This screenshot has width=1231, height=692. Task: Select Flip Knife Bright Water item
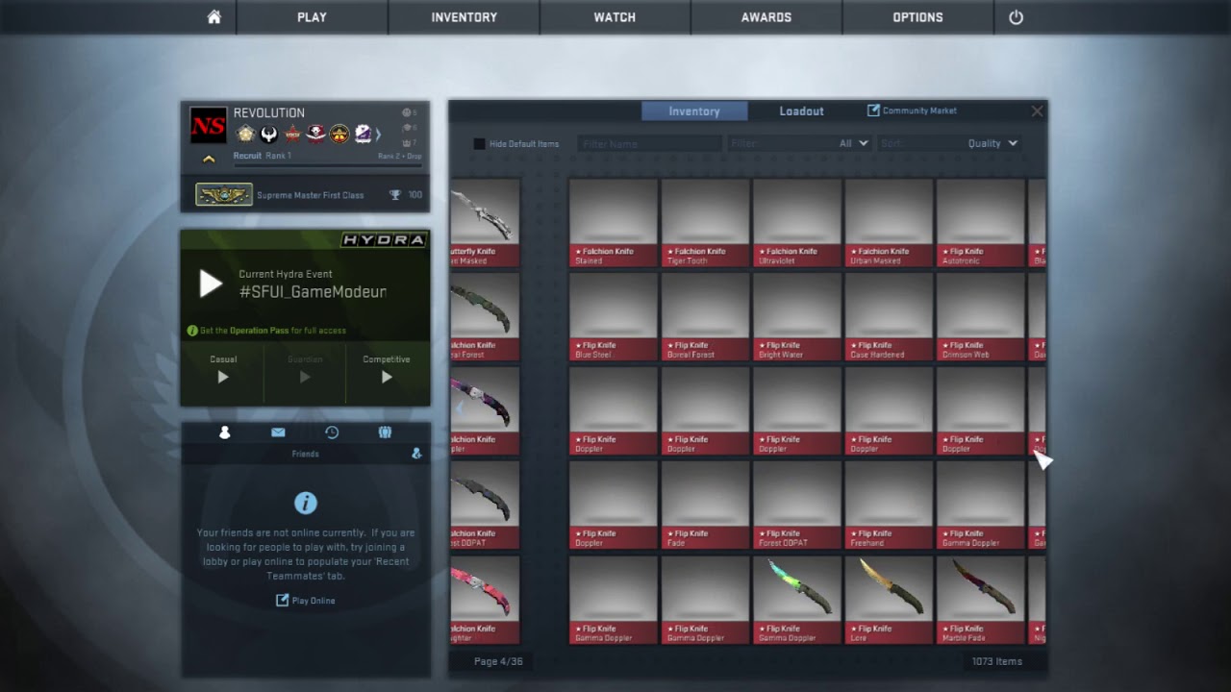tap(797, 316)
